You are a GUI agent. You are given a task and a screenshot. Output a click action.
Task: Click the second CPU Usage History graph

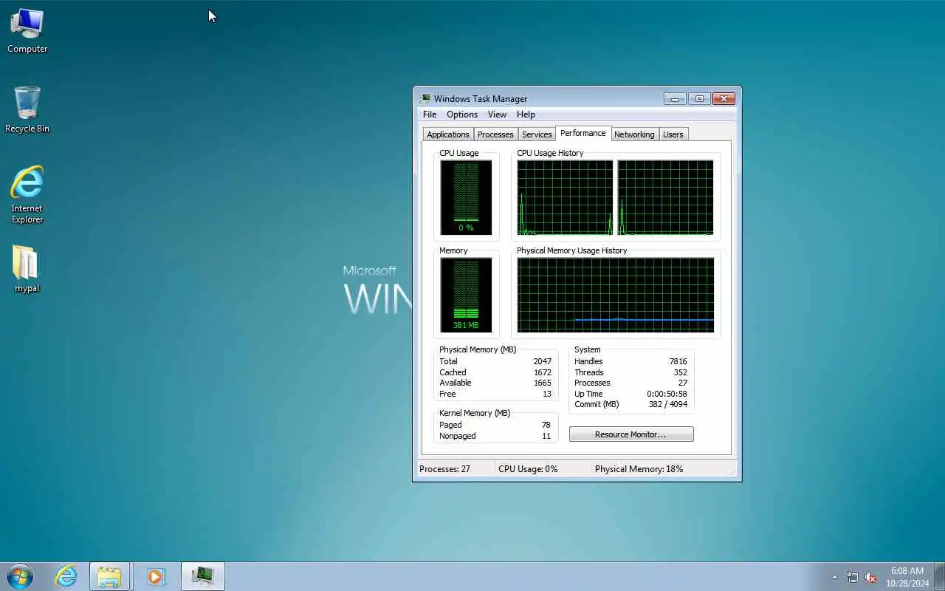click(665, 197)
